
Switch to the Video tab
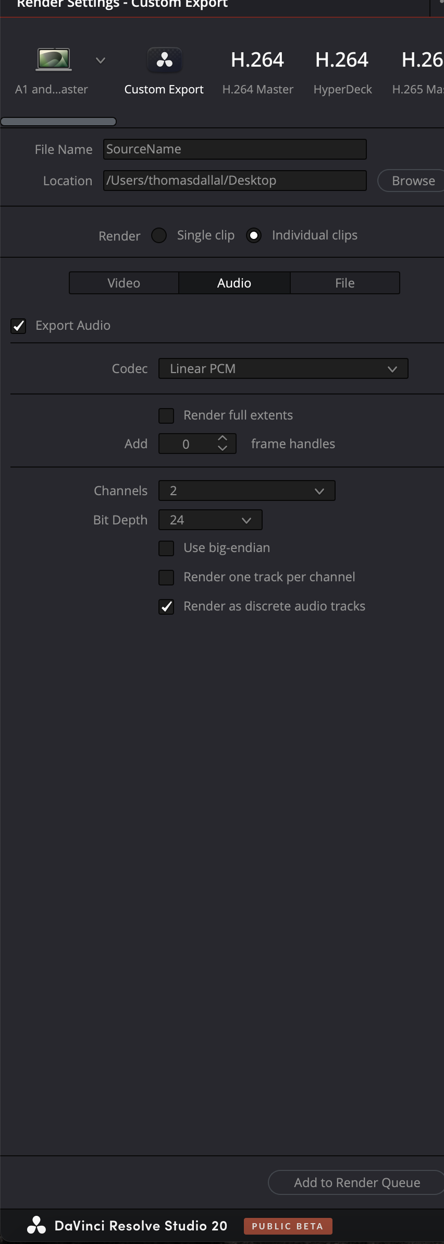(124, 283)
